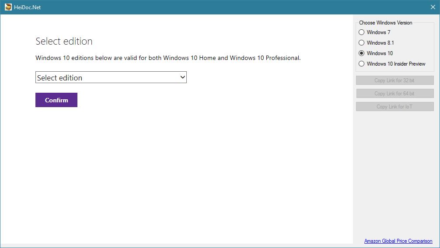Click the HeiDoc.Net title text
This screenshot has height=248, width=440.
pos(27,7)
